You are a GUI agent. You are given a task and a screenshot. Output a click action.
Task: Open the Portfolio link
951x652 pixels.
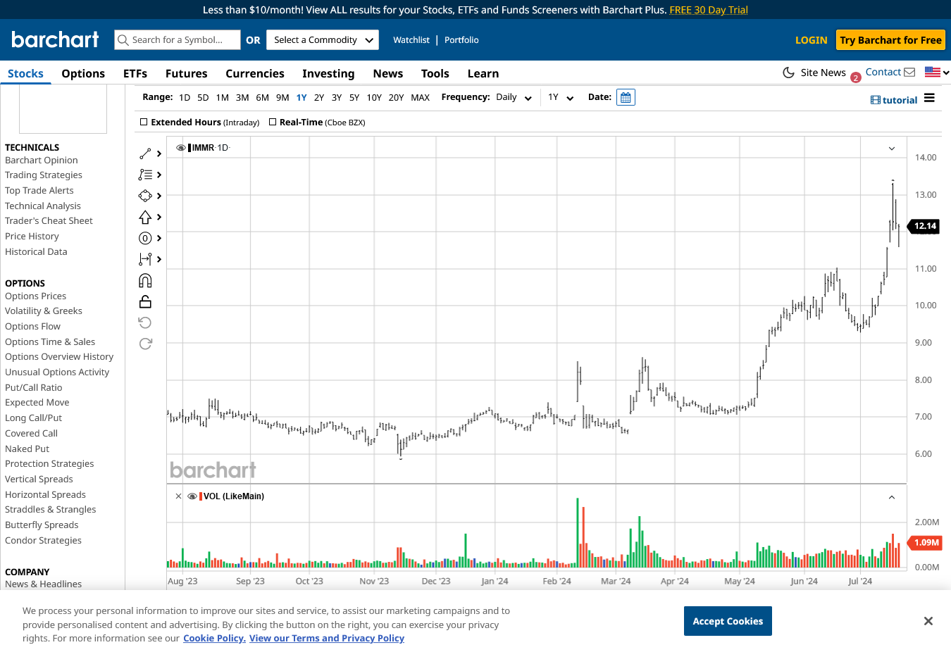pyautogui.click(x=461, y=40)
